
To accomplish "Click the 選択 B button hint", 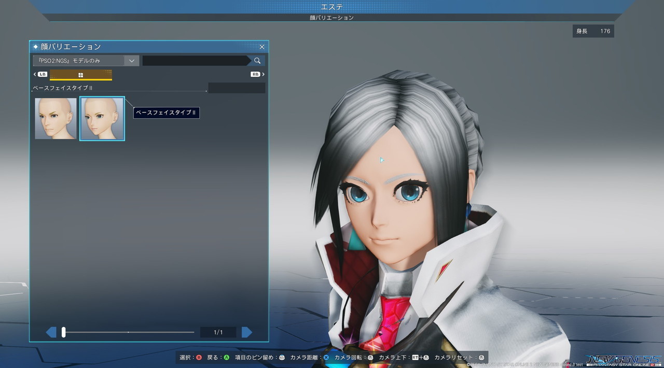I will tap(190, 358).
